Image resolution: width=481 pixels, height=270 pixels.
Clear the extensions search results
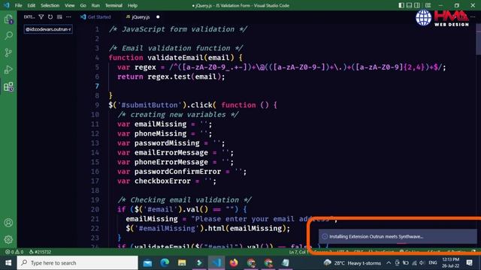59,16
